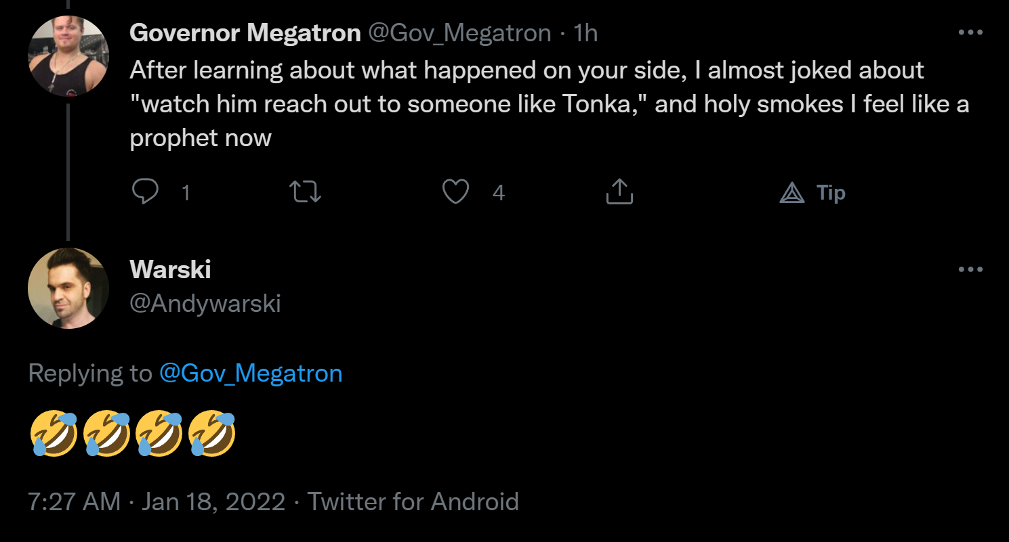The image size is (1009, 542).
Task: Click the share icon under the tweet
Action: click(x=618, y=193)
